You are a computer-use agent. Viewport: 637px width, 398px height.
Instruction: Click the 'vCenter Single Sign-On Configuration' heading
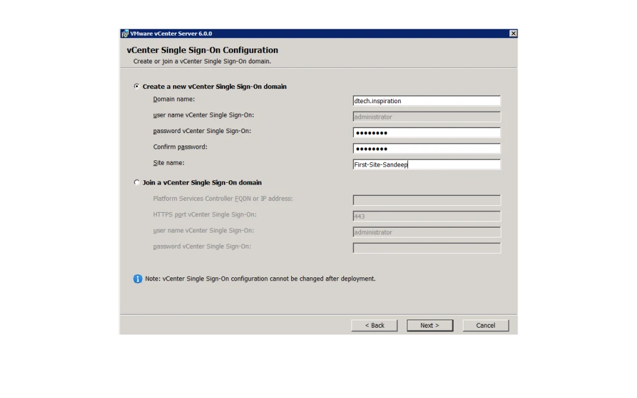click(202, 50)
